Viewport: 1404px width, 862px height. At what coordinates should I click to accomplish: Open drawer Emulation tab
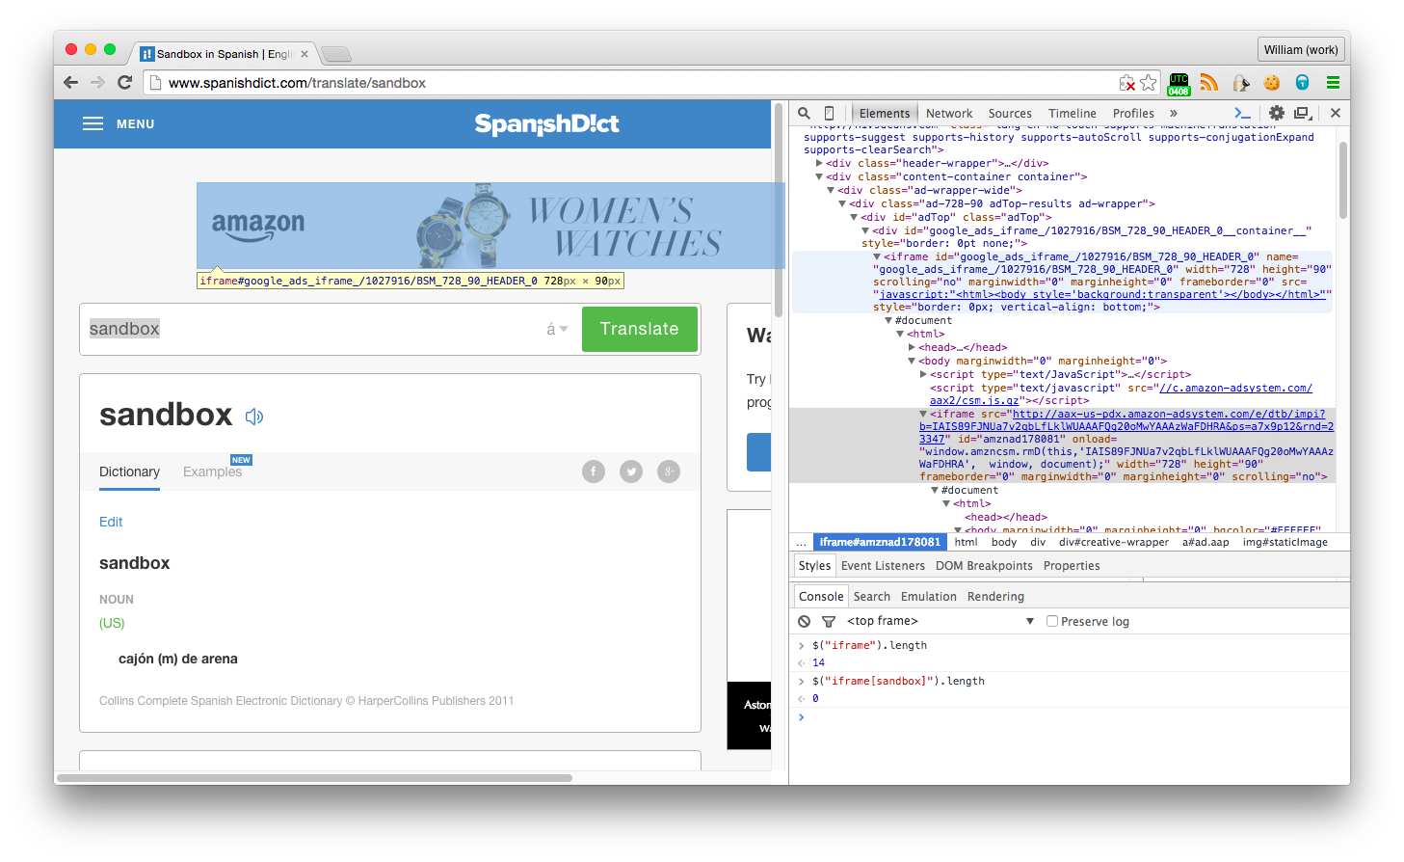(x=929, y=597)
